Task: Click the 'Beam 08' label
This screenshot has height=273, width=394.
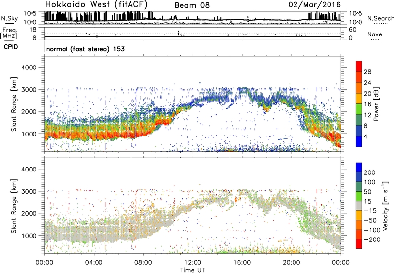Action: point(192,5)
